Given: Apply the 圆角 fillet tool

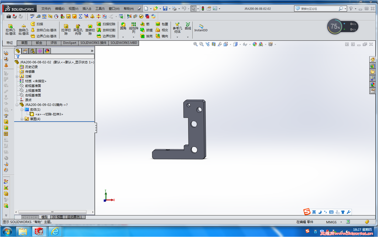Looking at the screenshot, I should tap(123, 26).
